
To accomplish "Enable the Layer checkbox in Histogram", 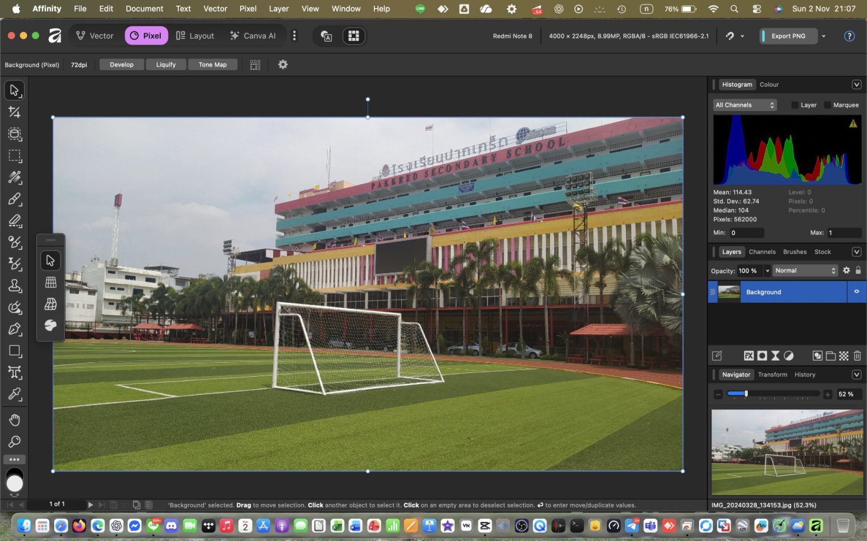I will 795,105.
